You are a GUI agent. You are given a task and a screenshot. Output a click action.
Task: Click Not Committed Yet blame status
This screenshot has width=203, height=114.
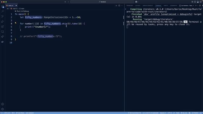(134, 113)
